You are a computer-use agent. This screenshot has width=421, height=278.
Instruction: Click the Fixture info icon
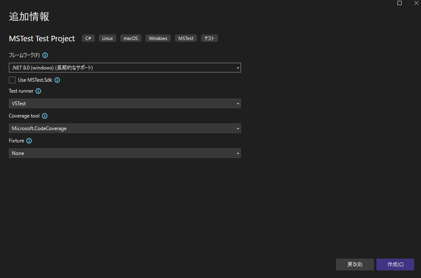pyautogui.click(x=29, y=141)
